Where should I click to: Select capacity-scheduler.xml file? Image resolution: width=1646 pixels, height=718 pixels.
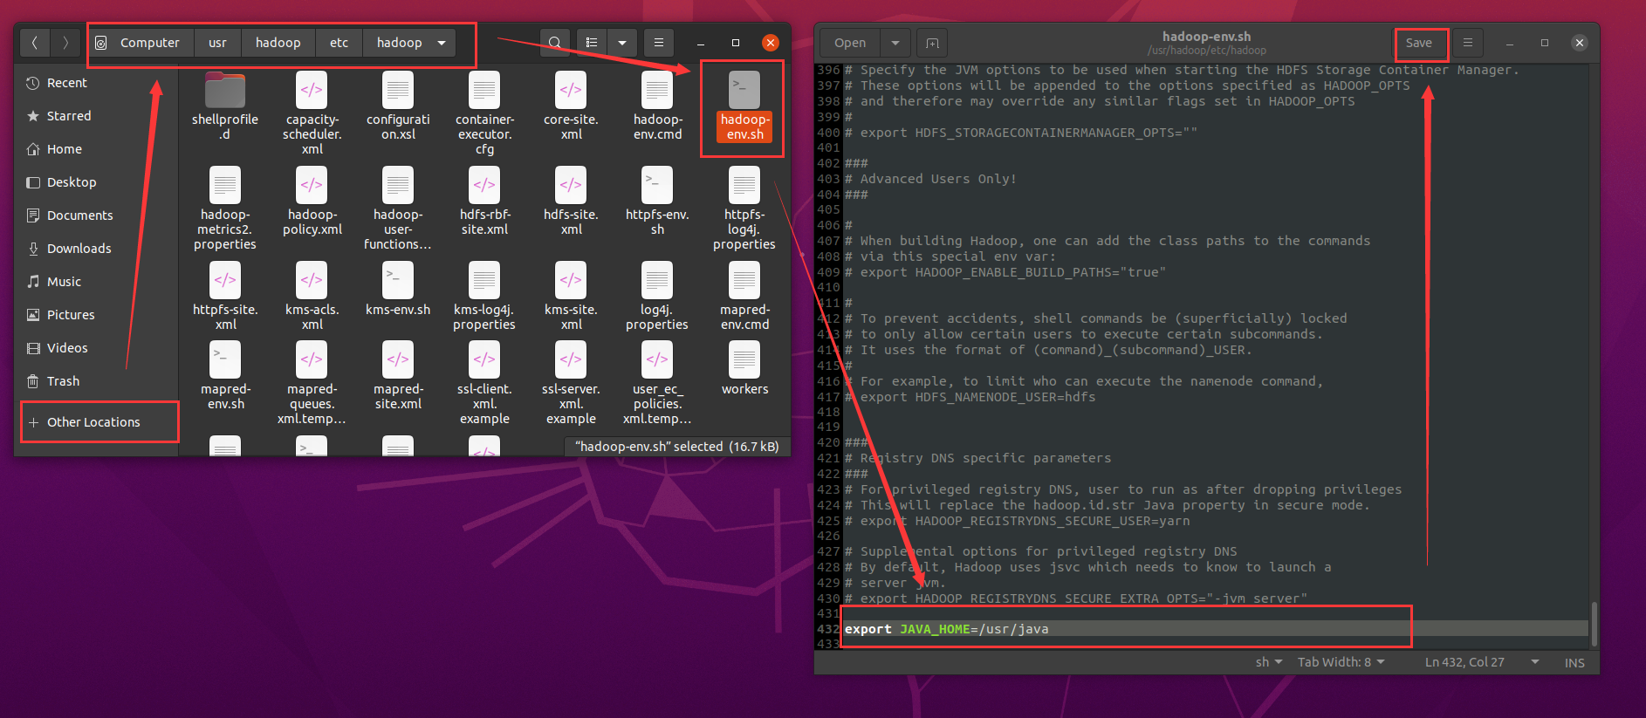[312, 113]
